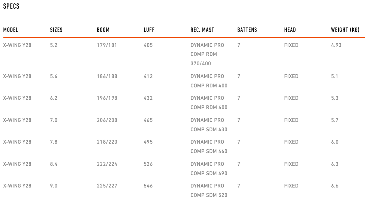Click the 225/227 boom value
Image resolution: width=365 pixels, height=204 pixels.
[x=107, y=186]
